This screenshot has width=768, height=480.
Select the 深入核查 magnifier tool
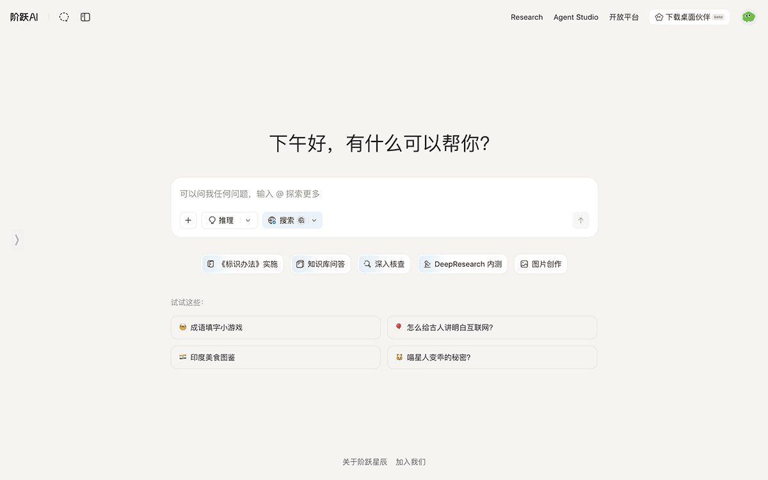point(384,264)
